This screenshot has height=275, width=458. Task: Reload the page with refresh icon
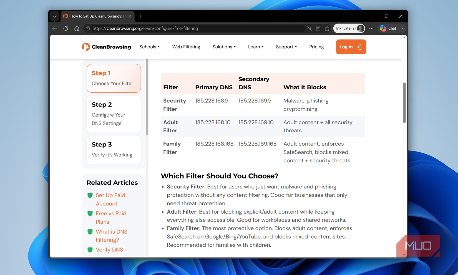tap(66, 28)
